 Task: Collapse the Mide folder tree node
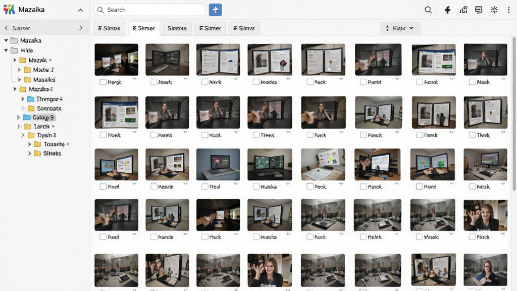(6, 51)
